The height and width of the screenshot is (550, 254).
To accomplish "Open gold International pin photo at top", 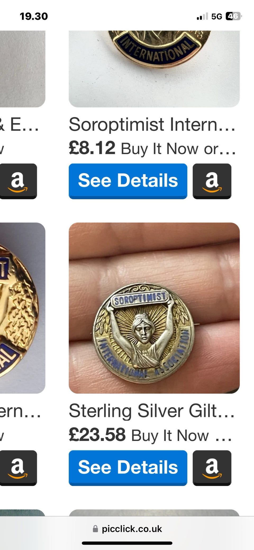I will (154, 69).
